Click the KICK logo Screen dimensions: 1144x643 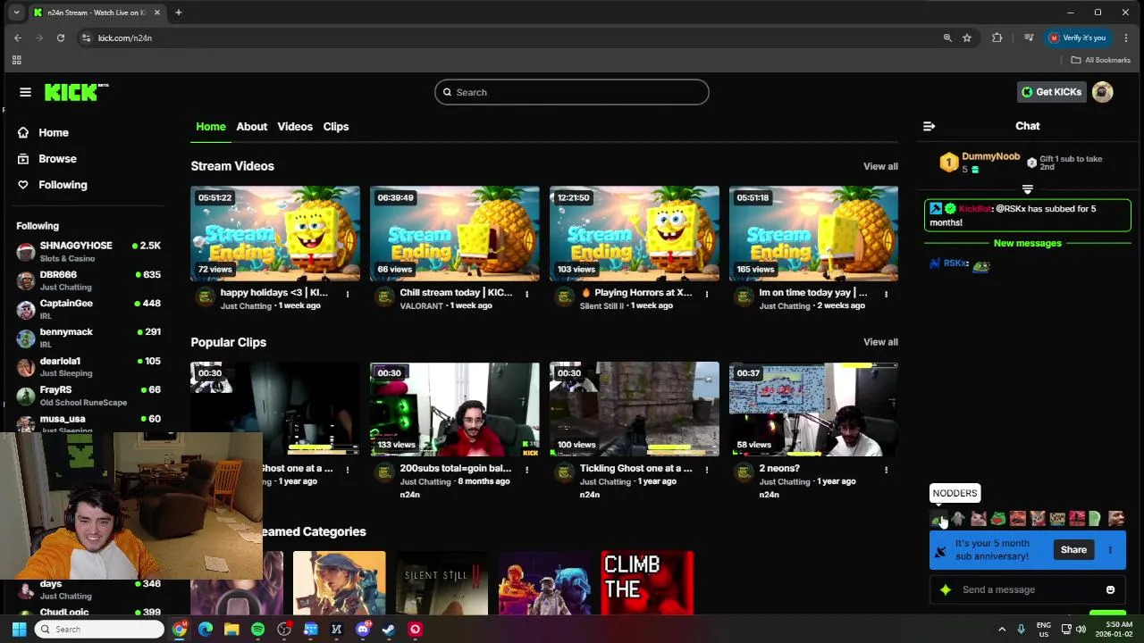[x=76, y=92]
